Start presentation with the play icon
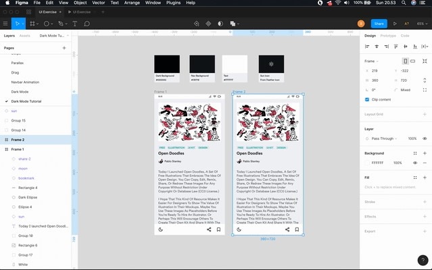 click(x=395, y=24)
